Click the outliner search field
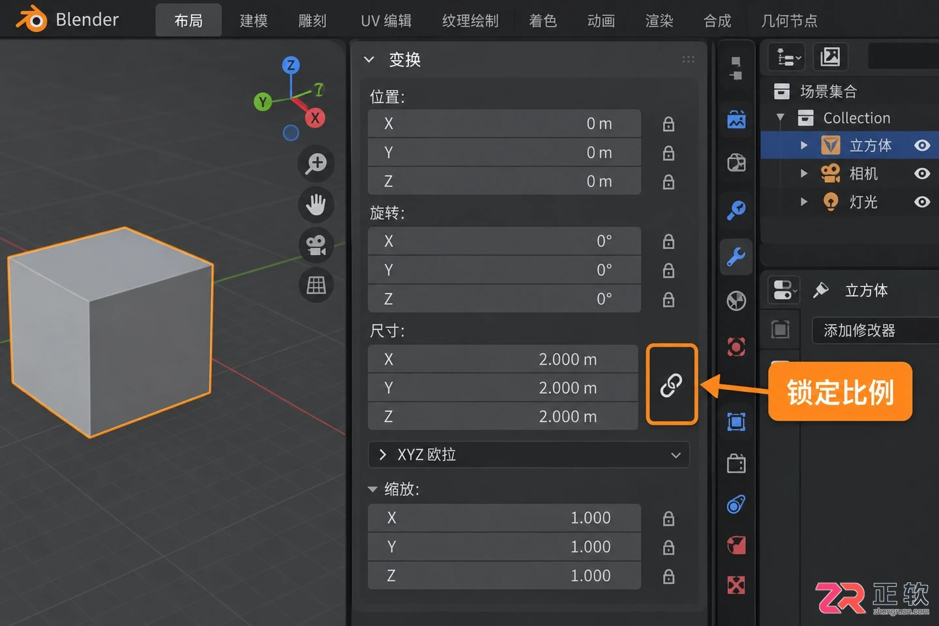The height and width of the screenshot is (626, 939). (x=904, y=57)
